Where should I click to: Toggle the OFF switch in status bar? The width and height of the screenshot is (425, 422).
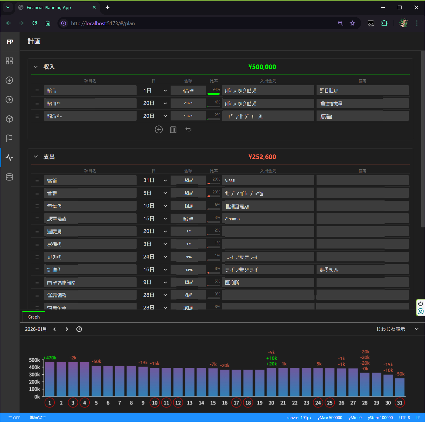tap(14, 418)
